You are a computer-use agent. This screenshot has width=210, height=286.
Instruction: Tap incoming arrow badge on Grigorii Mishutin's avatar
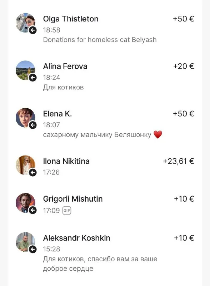pyautogui.click(x=33, y=210)
